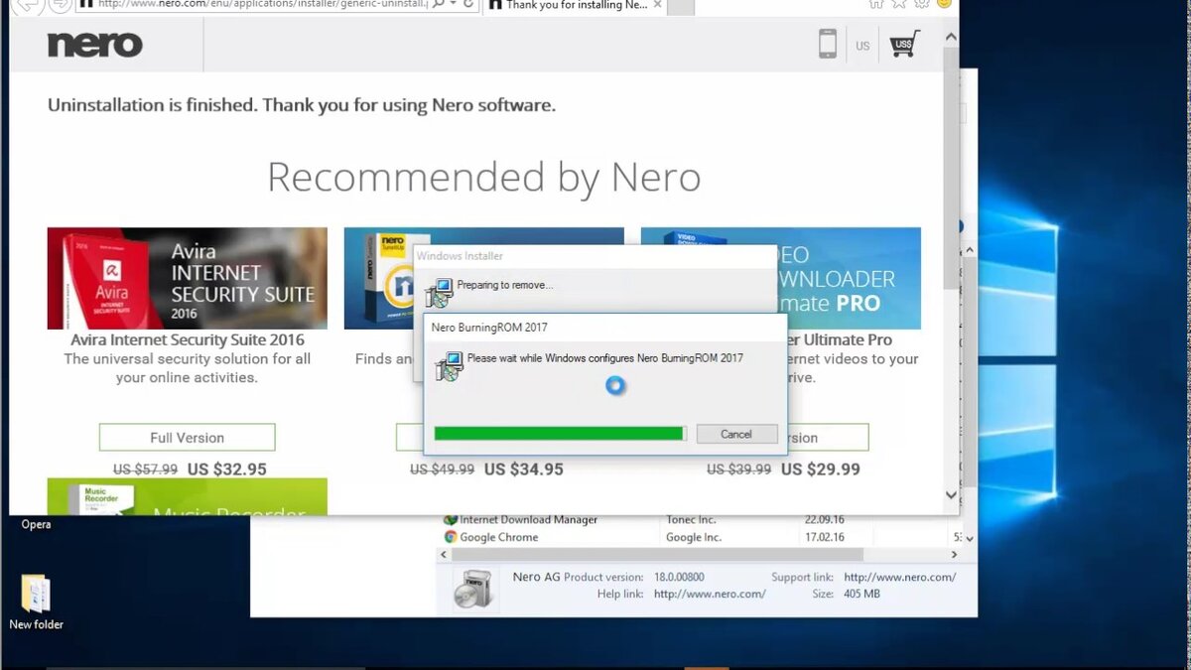Viewport: 1191px width, 670px height.
Task: Click the programs list scroll right arrow
Action: pyautogui.click(x=955, y=555)
